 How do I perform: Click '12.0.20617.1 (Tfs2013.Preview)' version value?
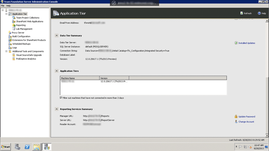tap(101, 59)
